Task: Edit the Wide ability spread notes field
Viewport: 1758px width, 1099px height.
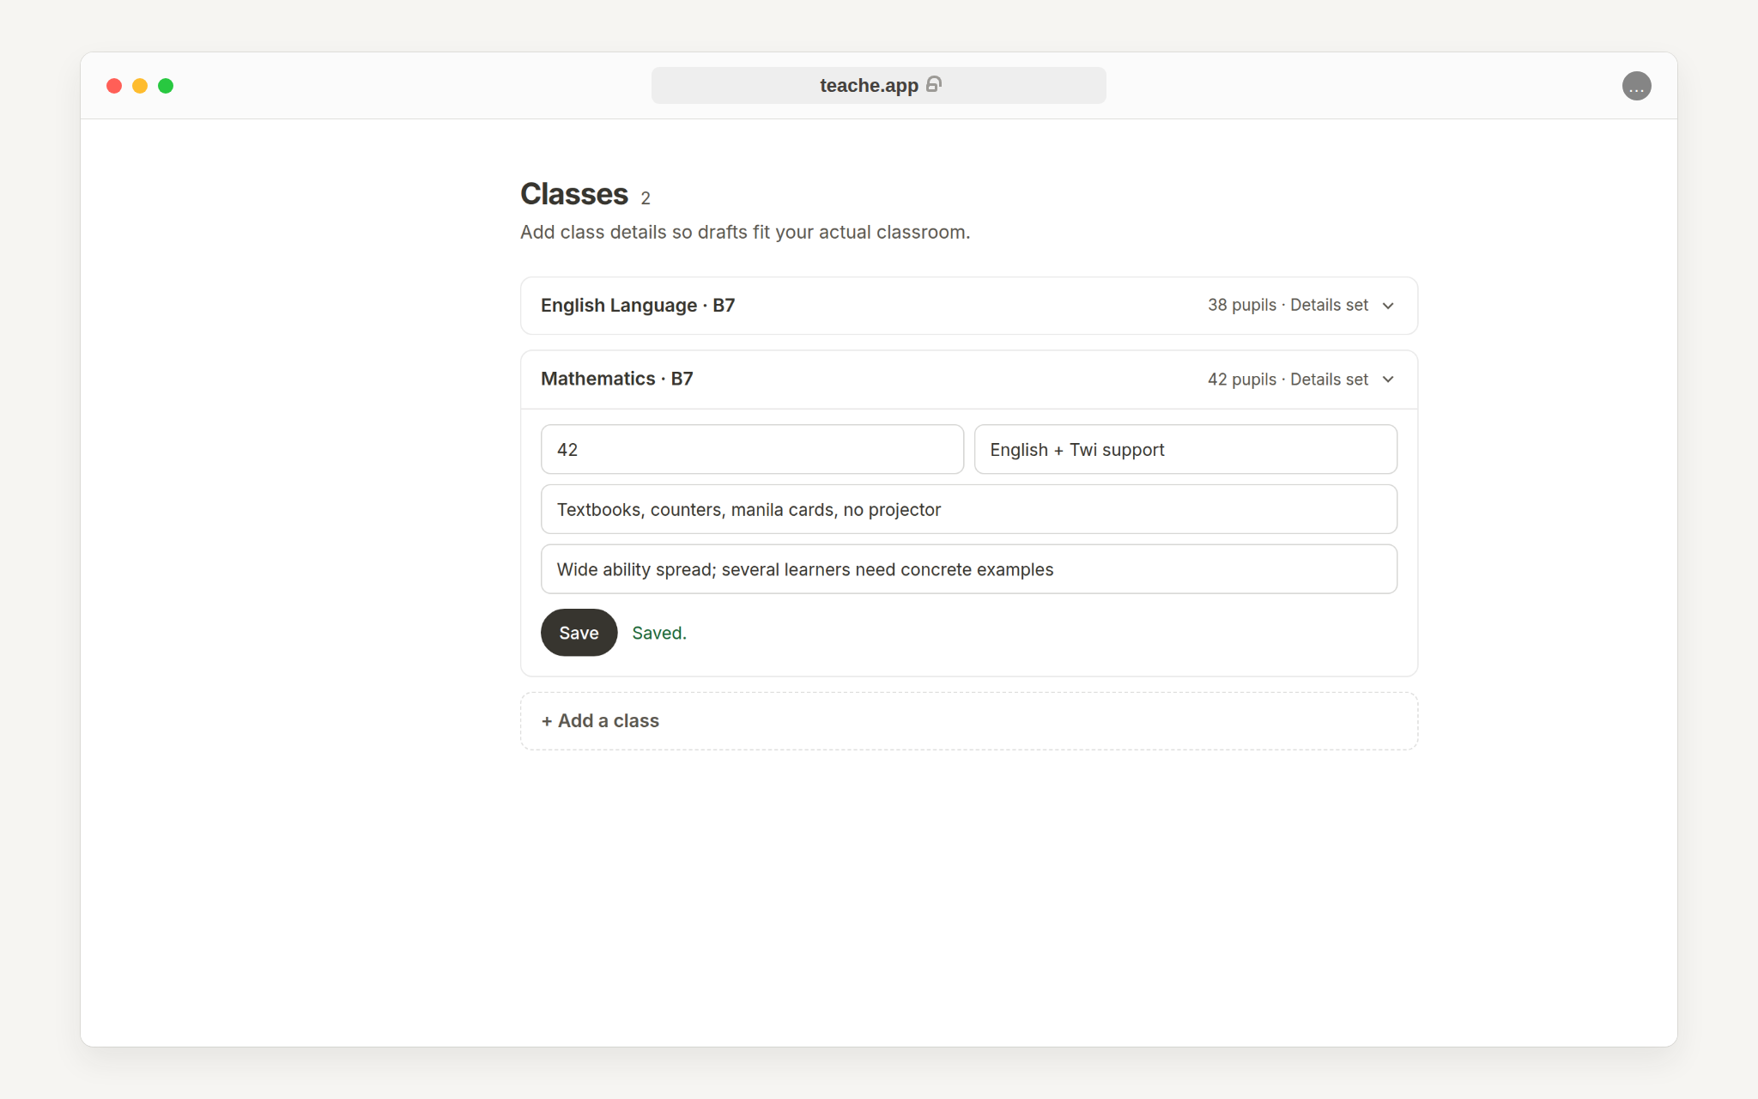Action: tap(968, 569)
